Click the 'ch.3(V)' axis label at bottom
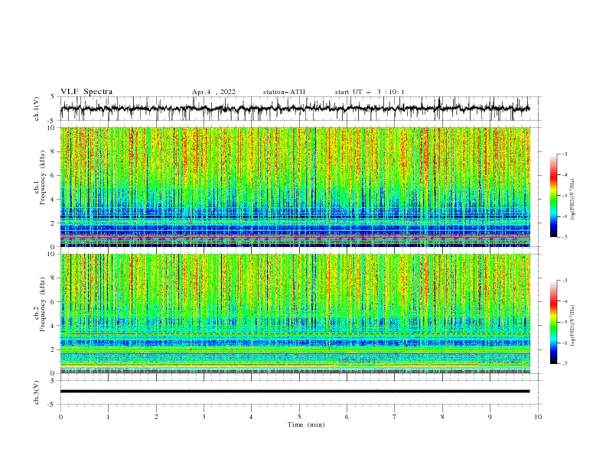Viewport: 606px width, 468px height. coord(37,392)
